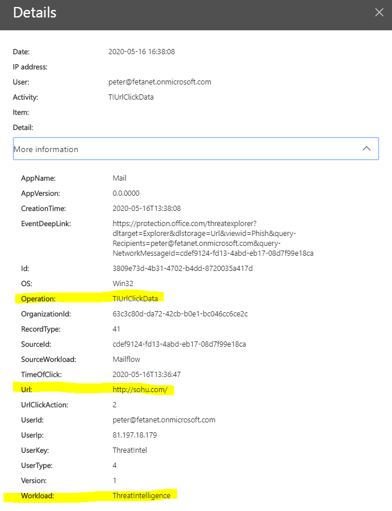
Task: Select the Date value 2020-05-16 16:38:08
Action: [142, 52]
